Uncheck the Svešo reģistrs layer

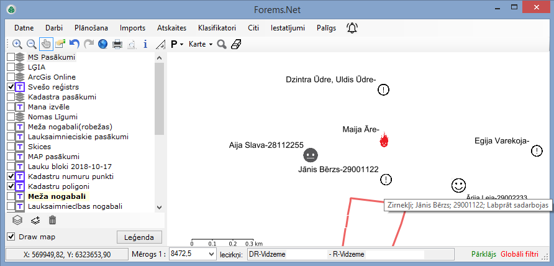pyautogui.click(x=11, y=87)
